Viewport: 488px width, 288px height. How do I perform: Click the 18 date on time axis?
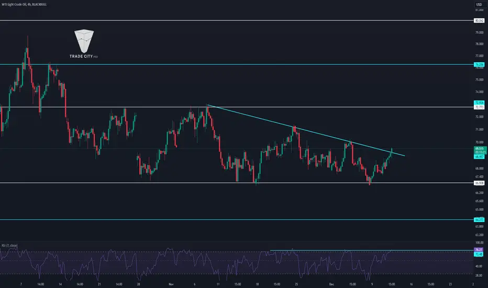257,284
